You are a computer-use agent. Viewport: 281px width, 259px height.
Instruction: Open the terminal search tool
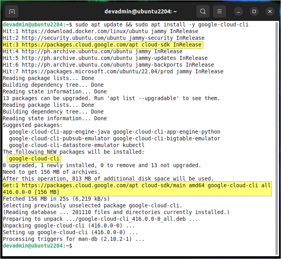click(203, 11)
